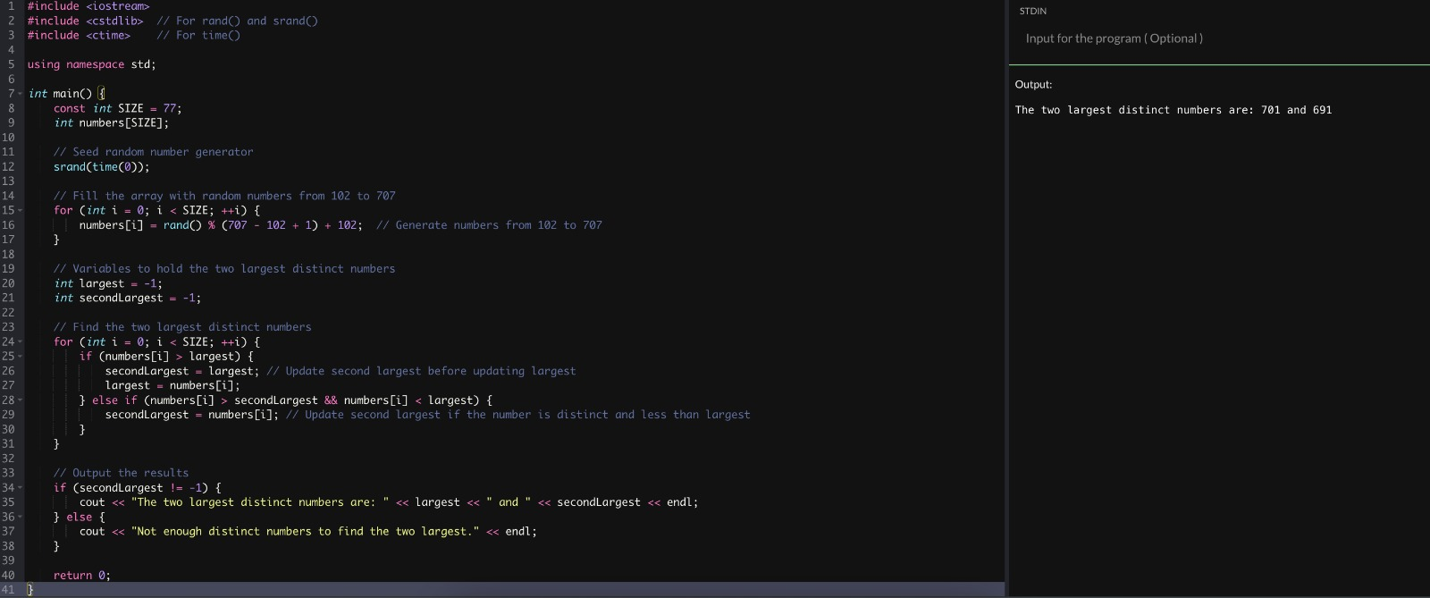This screenshot has height=598, width=1430.
Task: Click the cout statement on line 35
Action: click(x=389, y=502)
